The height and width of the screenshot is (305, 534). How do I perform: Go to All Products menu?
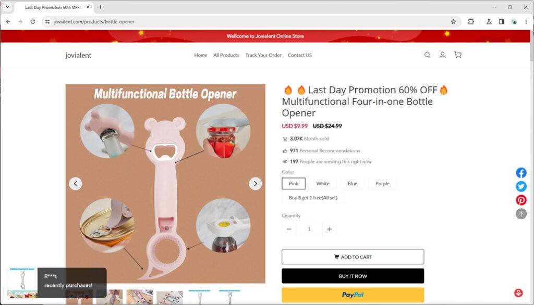click(226, 55)
